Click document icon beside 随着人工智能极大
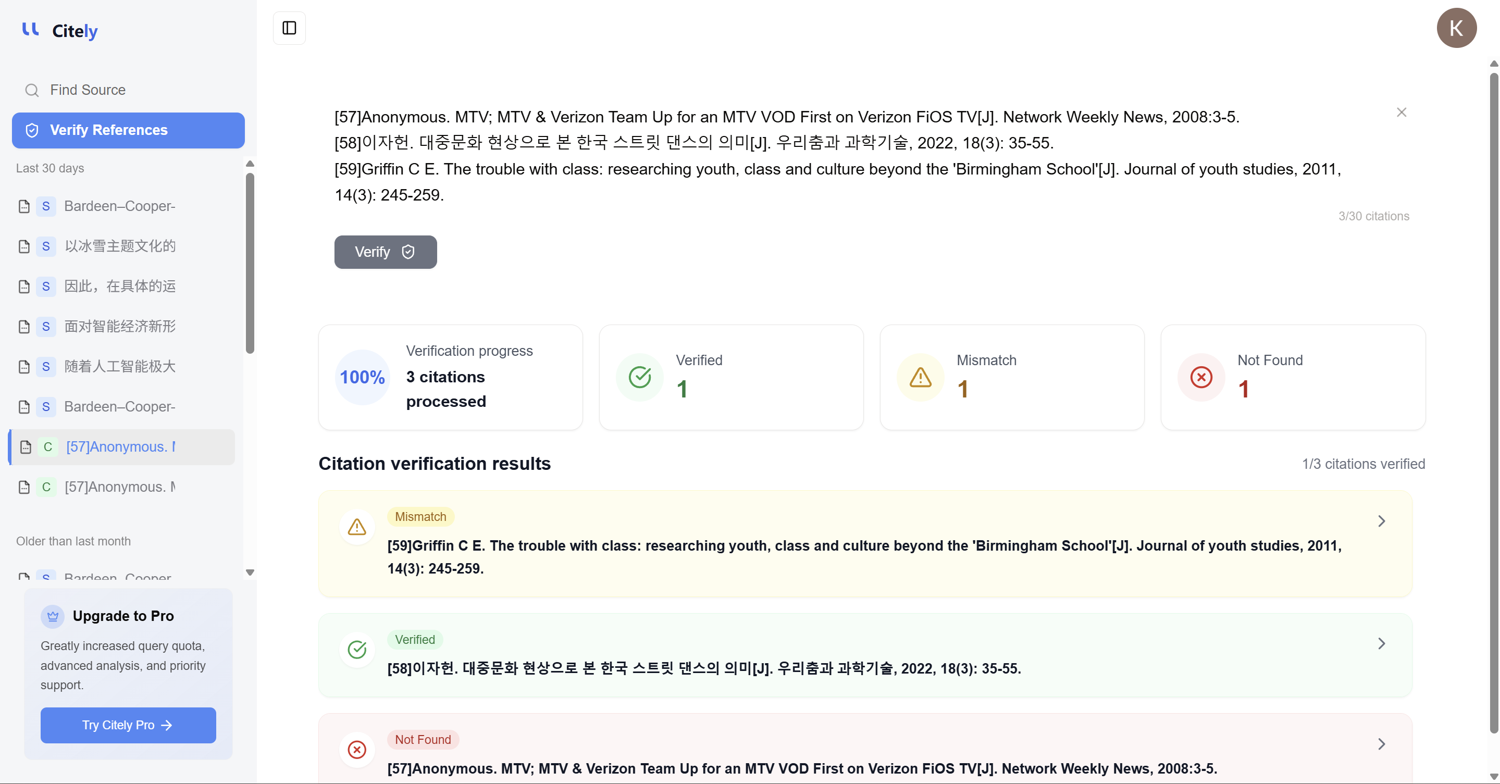 [x=24, y=367]
